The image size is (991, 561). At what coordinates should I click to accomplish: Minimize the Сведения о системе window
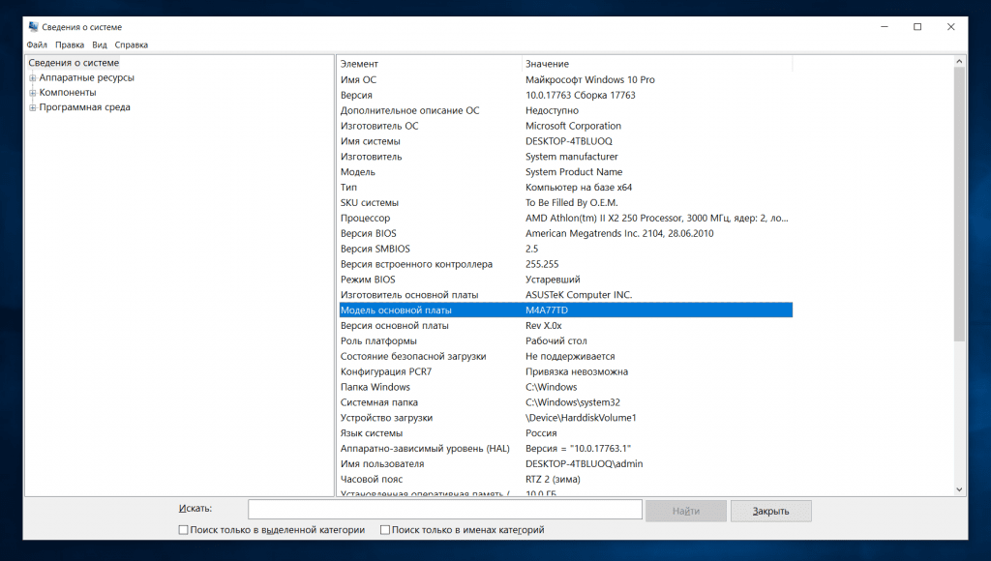pyautogui.click(x=885, y=26)
